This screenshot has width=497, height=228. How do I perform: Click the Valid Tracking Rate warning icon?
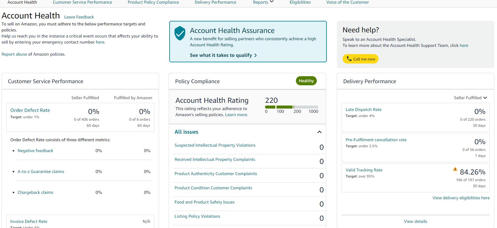coord(455,169)
